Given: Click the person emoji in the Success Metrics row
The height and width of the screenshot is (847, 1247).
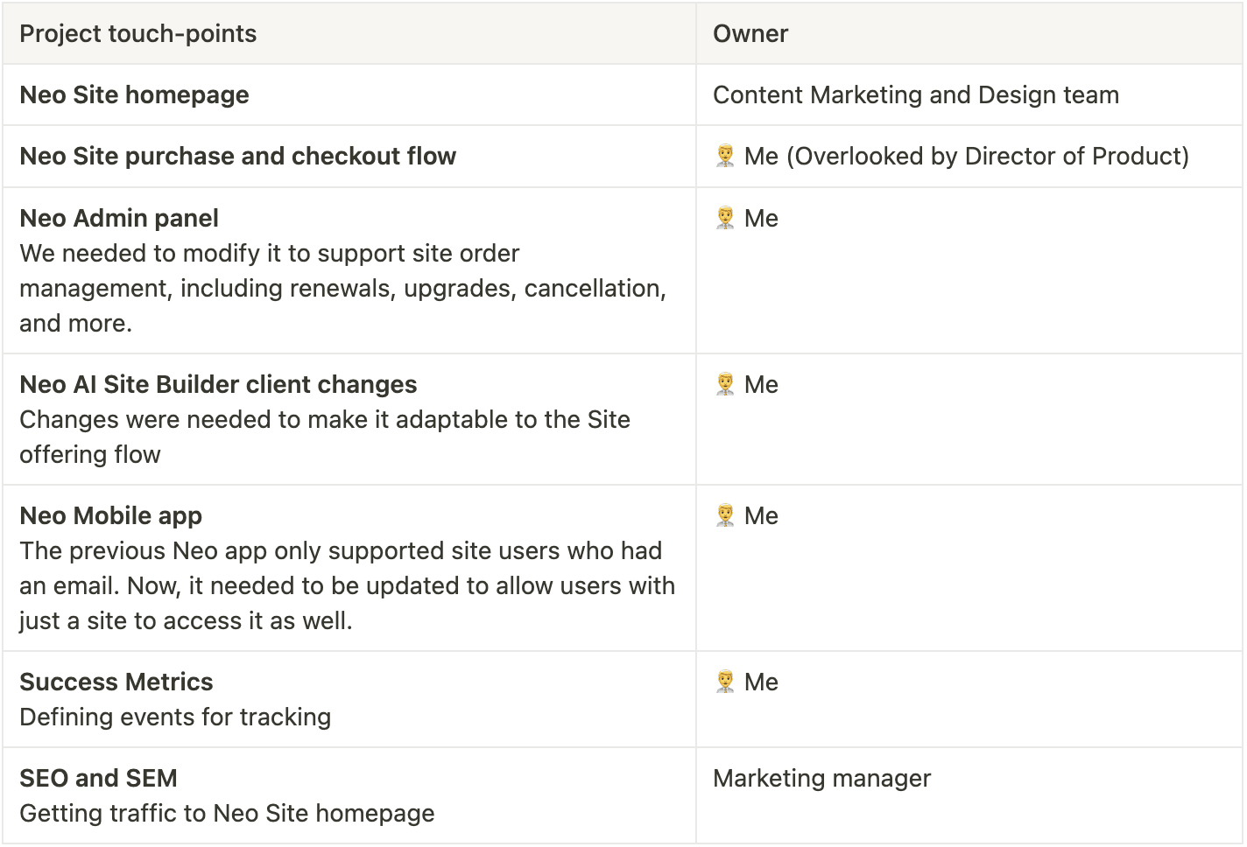Looking at the screenshot, I should (725, 682).
